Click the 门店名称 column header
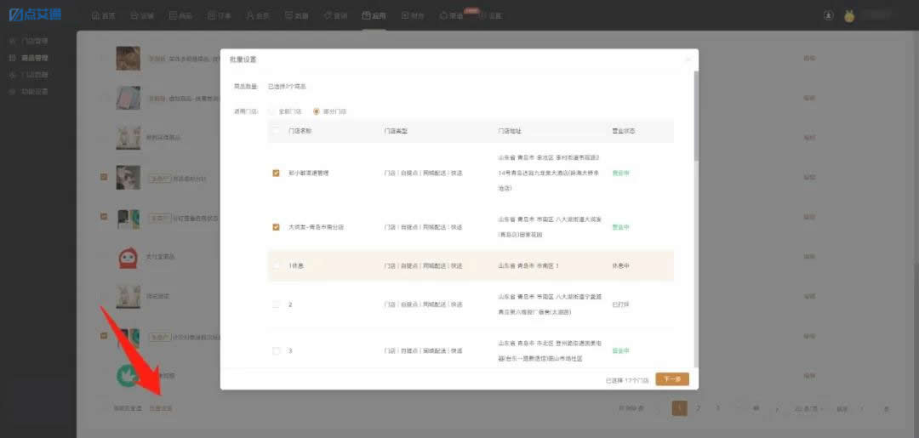Viewport: 919px width, 438px height. pos(300,131)
